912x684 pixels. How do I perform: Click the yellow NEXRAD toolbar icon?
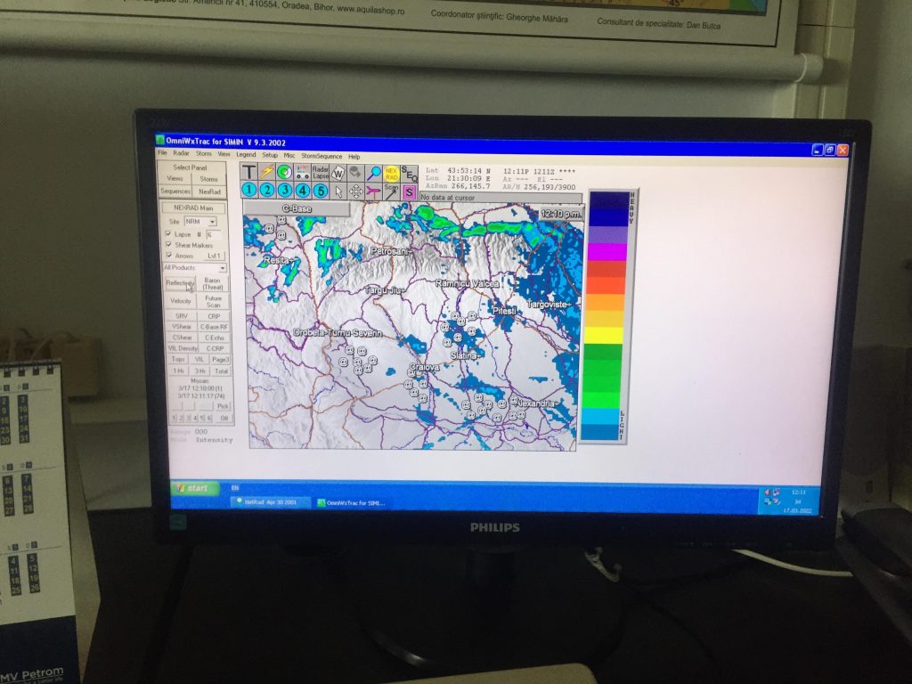coord(391,174)
